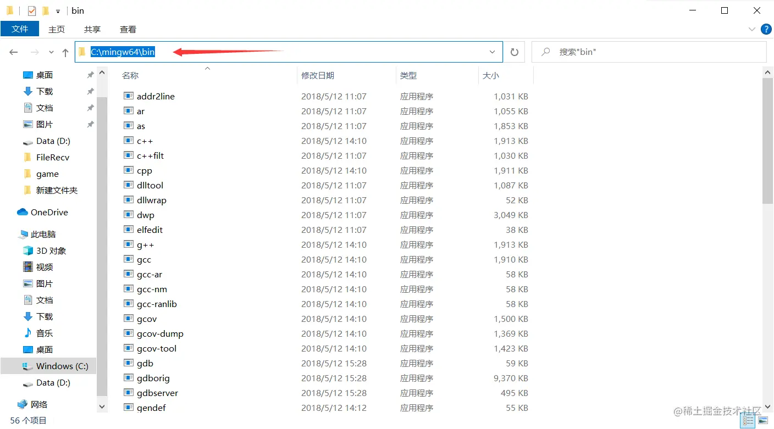Select the gcc-nm file name
The width and height of the screenshot is (774, 429).
click(152, 289)
